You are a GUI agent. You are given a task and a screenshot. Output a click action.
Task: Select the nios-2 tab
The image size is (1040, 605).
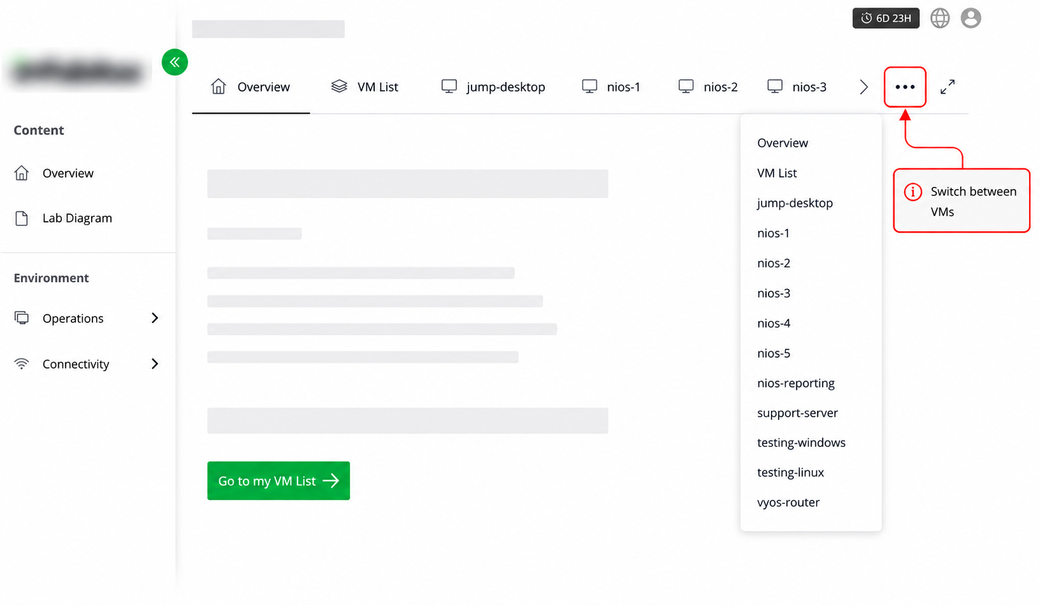[x=708, y=87]
